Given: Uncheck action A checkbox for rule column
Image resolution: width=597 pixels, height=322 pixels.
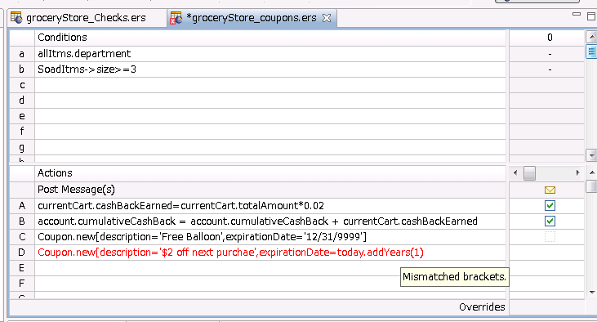Looking at the screenshot, I should [x=550, y=206].
